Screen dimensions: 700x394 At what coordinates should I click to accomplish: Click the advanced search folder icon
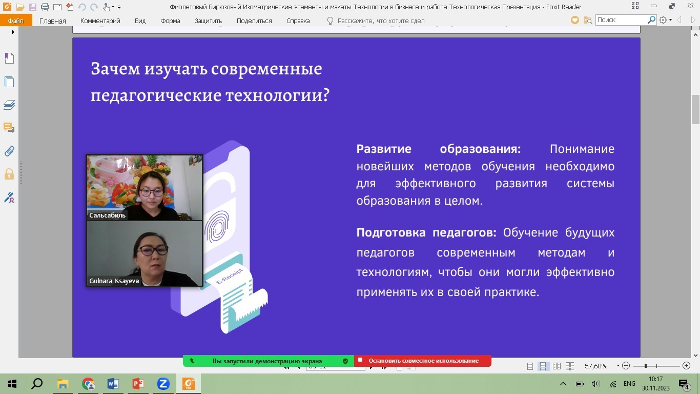(588, 20)
